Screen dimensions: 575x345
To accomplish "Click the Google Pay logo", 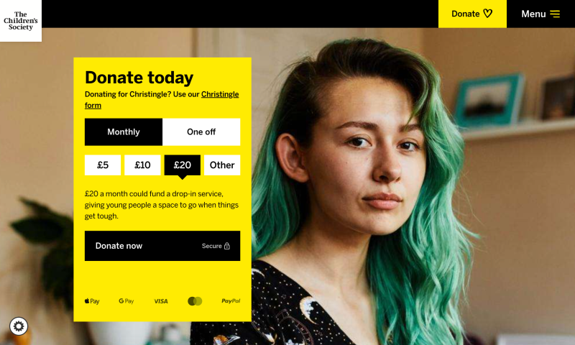I will (126, 301).
